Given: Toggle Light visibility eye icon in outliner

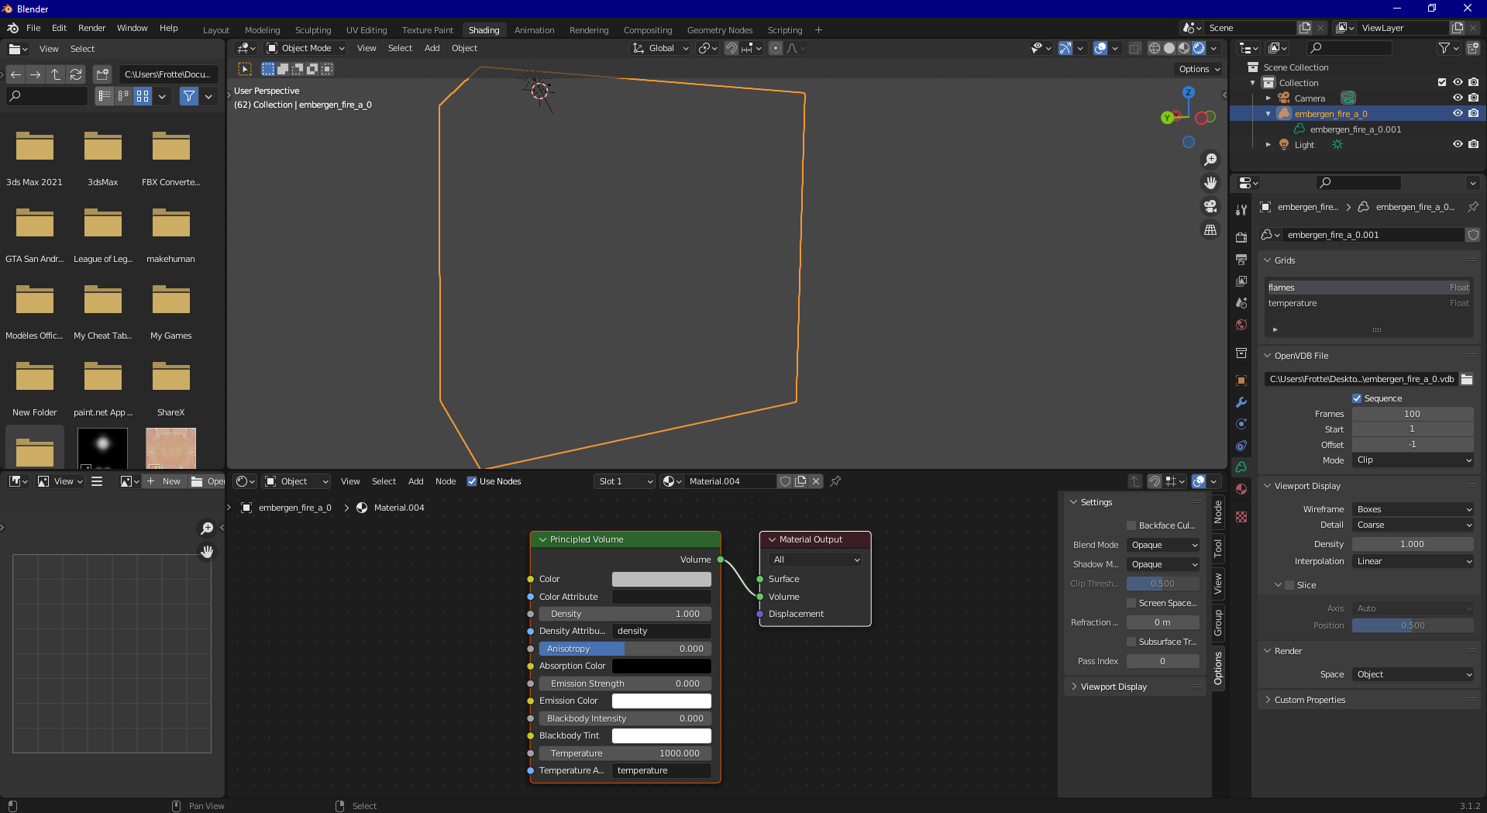Looking at the screenshot, I should pyautogui.click(x=1458, y=144).
